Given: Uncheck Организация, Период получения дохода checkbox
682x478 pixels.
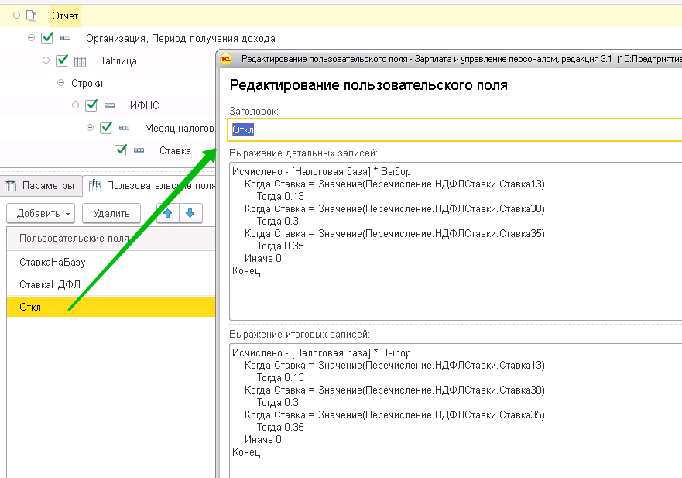Looking at the screenshot, I should click(47, 38).
